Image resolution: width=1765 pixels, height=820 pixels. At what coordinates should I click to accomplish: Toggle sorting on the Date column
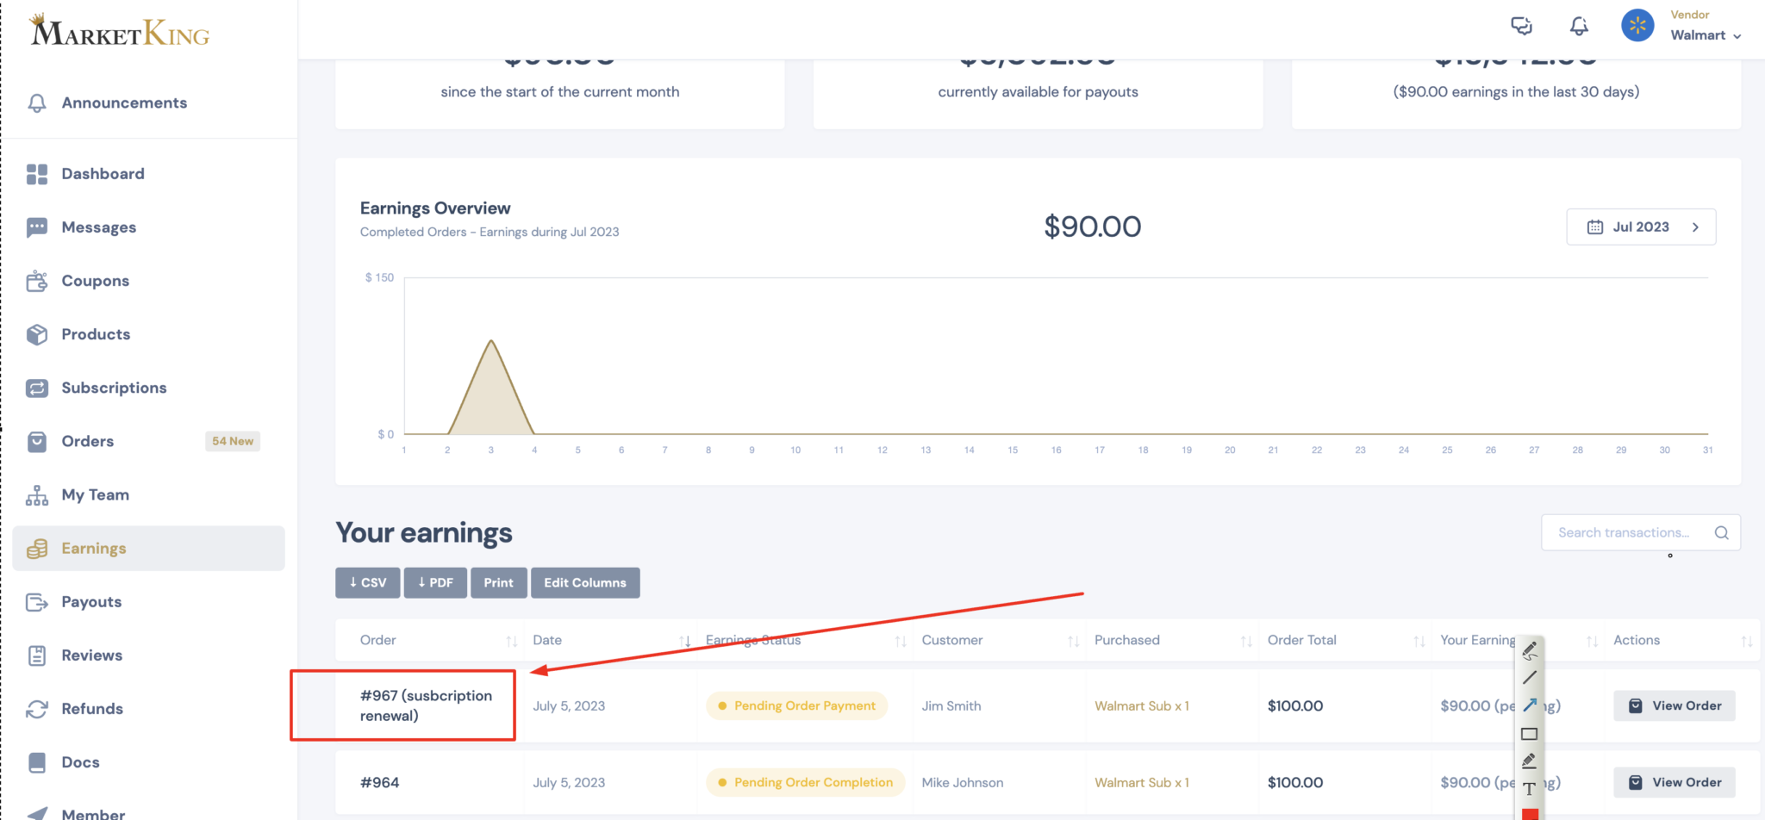tap(685, 640)
